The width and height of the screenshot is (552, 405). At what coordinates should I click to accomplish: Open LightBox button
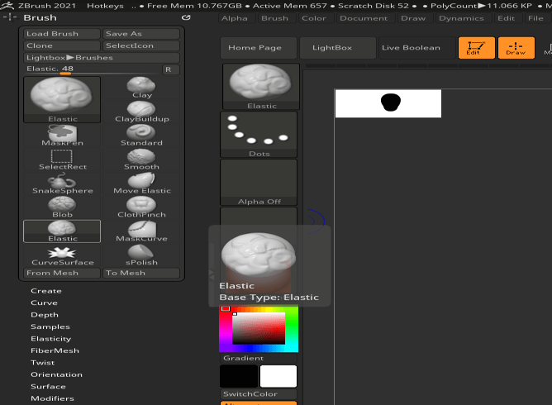(331, 48)
